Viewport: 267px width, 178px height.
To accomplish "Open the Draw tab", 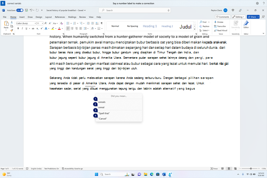I will pos(30,17).
